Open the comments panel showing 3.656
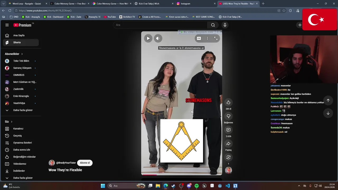338x190 pixels. (x=228, y=130)
